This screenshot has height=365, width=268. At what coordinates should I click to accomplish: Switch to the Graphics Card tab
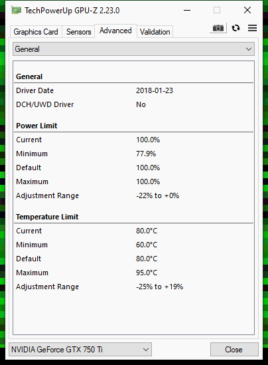pyautogui.click(x=36, y=32)
